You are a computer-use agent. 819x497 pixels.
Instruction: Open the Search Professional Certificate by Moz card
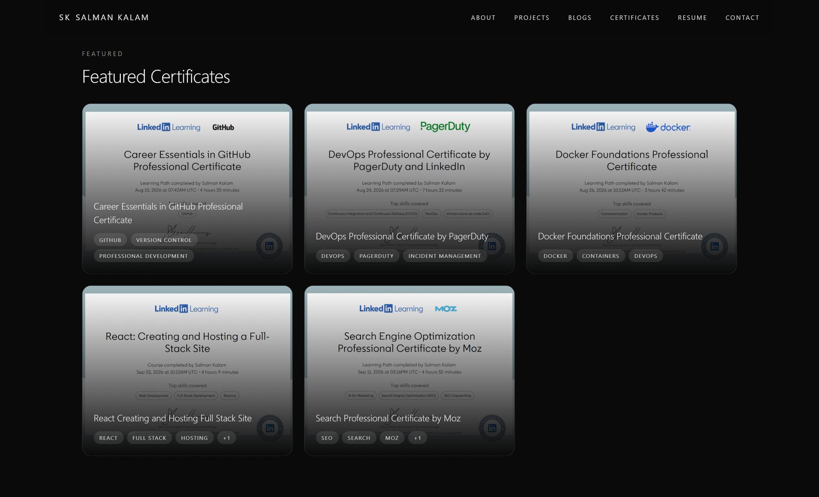(409, 371)
